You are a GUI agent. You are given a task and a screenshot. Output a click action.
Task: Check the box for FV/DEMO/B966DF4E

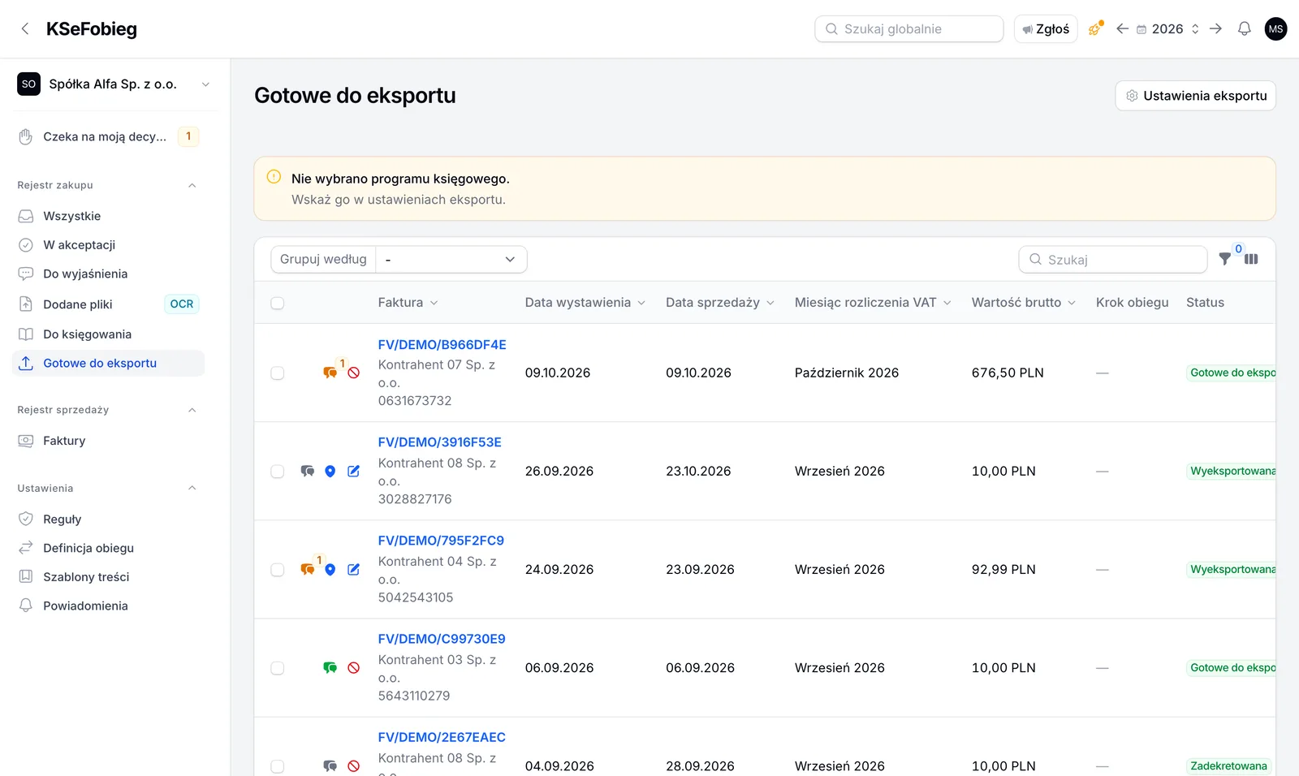[x=278, y=373]
